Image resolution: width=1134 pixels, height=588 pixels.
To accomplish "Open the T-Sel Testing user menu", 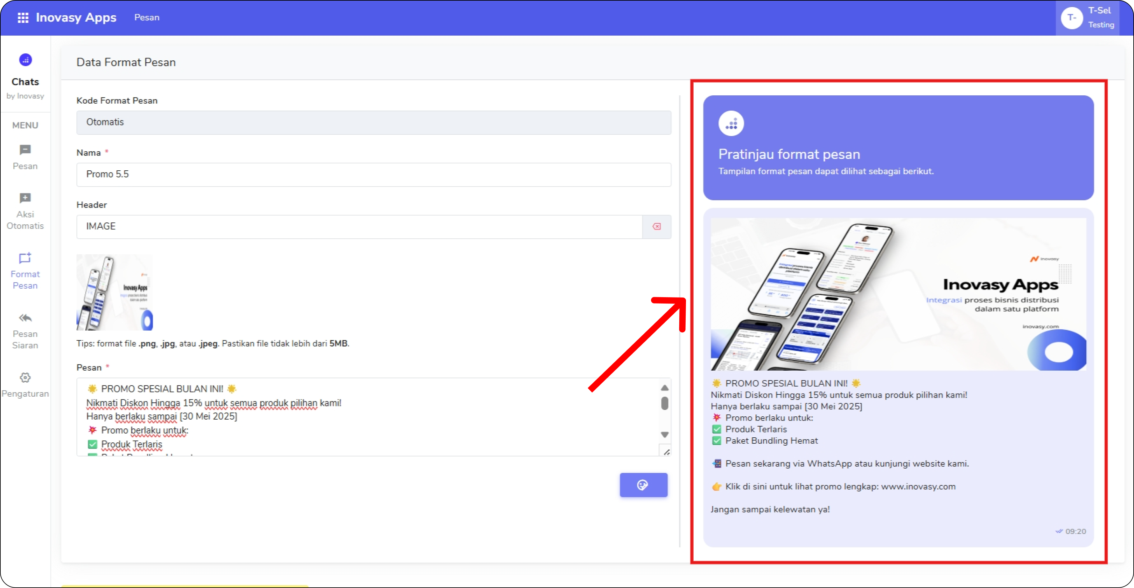I will (1087, 17).
